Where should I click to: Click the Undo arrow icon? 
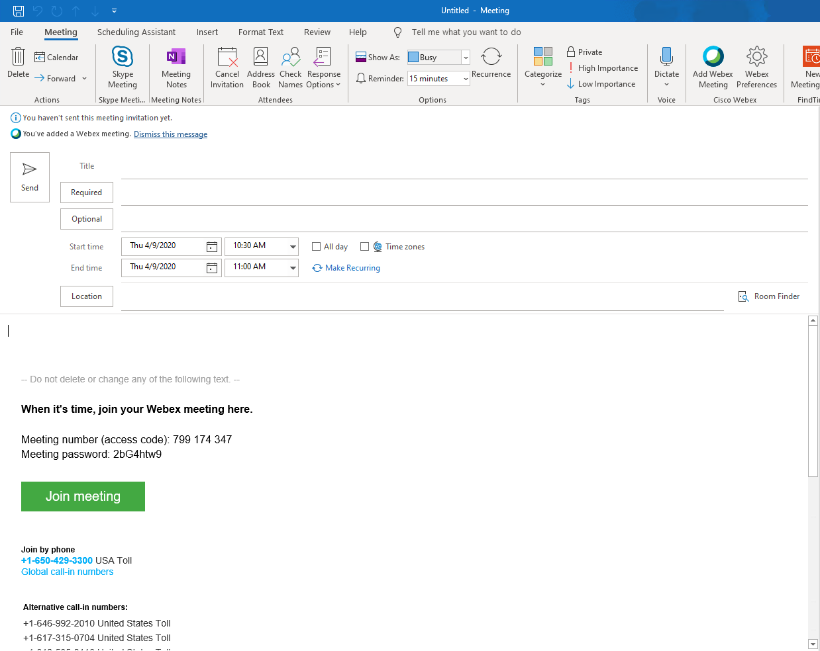click(x=38, y=11)
